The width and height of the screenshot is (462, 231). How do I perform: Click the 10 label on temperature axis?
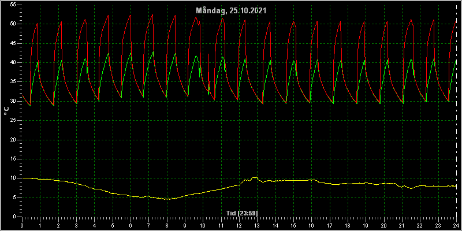coord(12,178)
